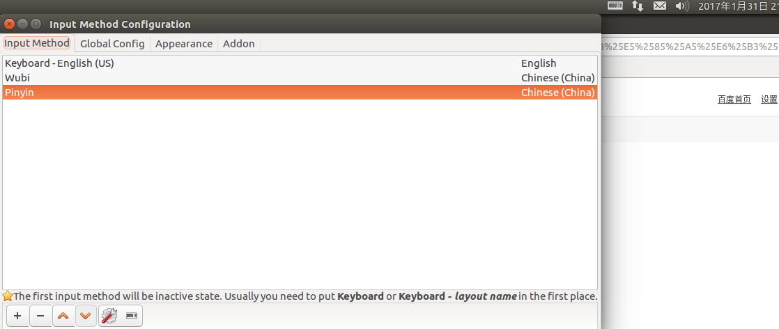This screenshot has height=329, width=779.
Task: Open the keyboard indicator in the top panel
Action: click(615, 6)
